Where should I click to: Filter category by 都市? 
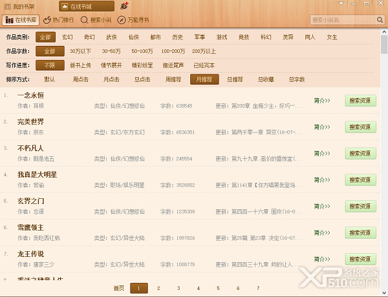156,37
